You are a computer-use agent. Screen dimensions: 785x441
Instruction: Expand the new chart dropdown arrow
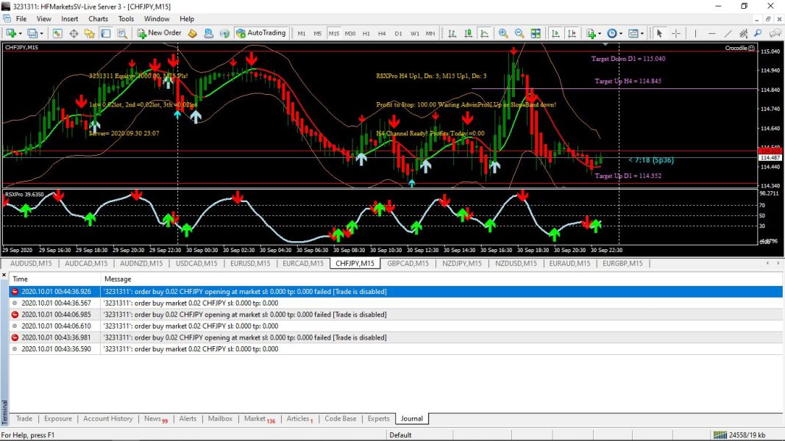(21, 33)
